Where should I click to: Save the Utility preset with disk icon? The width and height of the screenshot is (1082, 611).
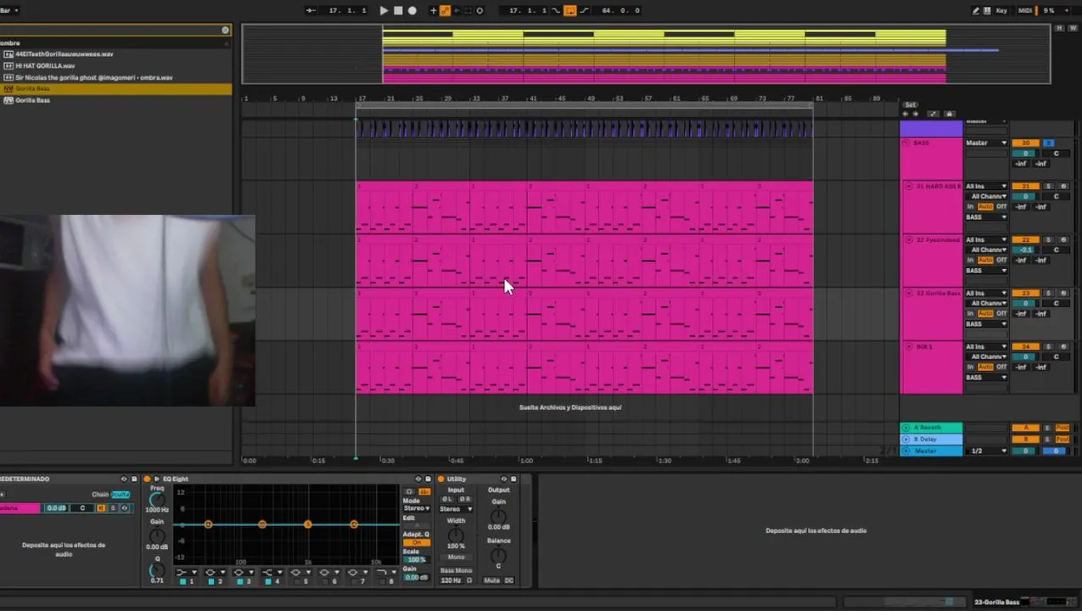(513, 479)
